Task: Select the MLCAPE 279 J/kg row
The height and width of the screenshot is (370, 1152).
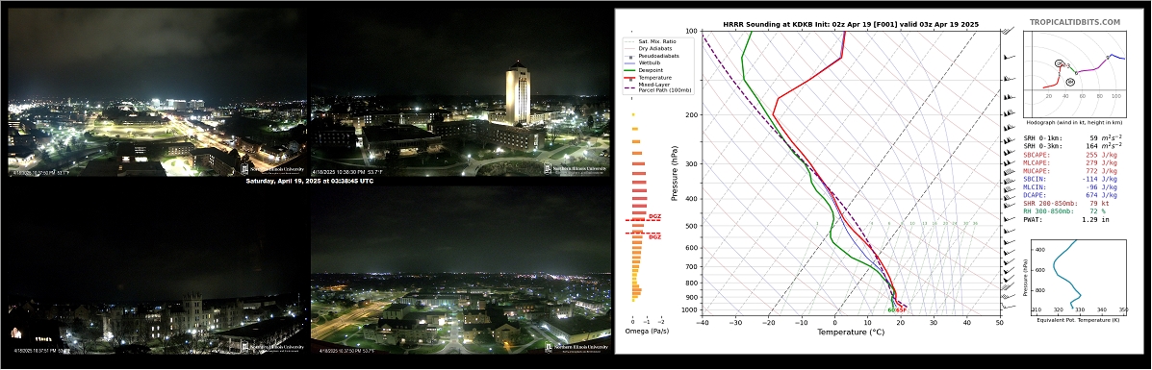Action: pyautogui.click(x=1070, y=163)
